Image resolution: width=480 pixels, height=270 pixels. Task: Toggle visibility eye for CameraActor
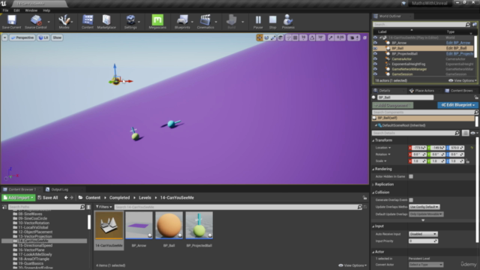pyautogui.click(x=375, y=58)
